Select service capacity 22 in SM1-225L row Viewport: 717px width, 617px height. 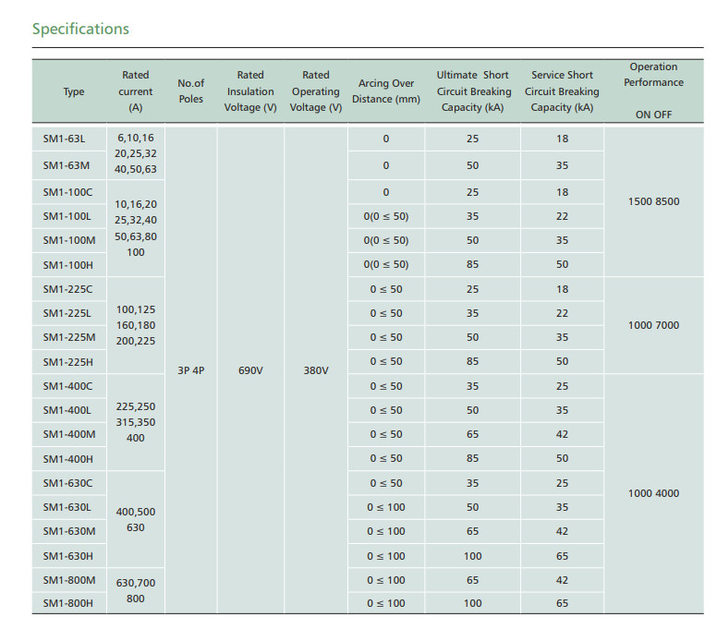coord(562,313)
